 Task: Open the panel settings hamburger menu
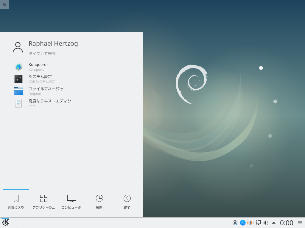pyautogui.click(x=300, y=223)
